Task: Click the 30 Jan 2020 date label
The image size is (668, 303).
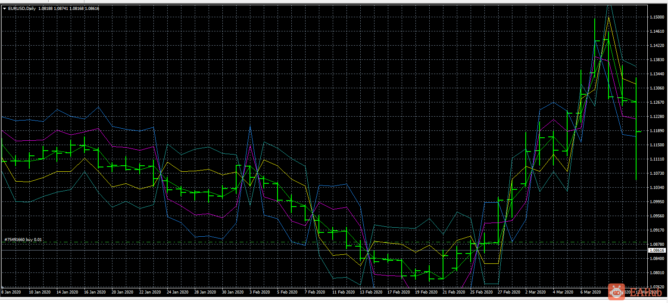Action: tap(232, 292)
